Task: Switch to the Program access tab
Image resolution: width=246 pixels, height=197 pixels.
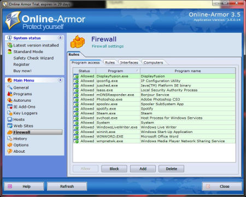Action: tap(85, 62)
